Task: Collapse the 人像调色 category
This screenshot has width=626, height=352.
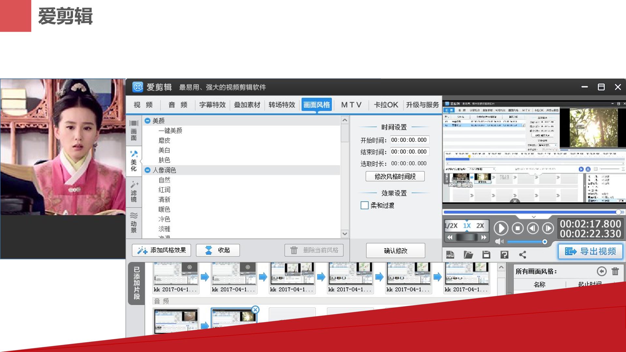Action: click(147, 170)
